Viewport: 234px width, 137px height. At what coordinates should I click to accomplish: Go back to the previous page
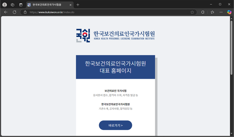(6, 12)
